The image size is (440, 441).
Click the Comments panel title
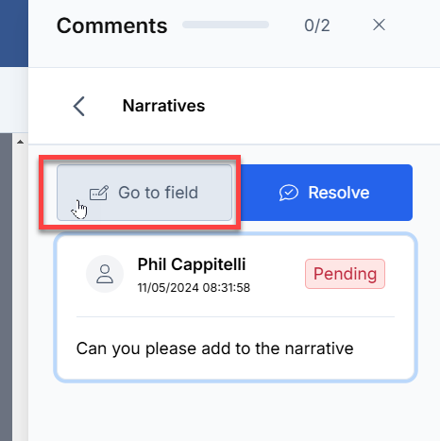coord(112,25)
